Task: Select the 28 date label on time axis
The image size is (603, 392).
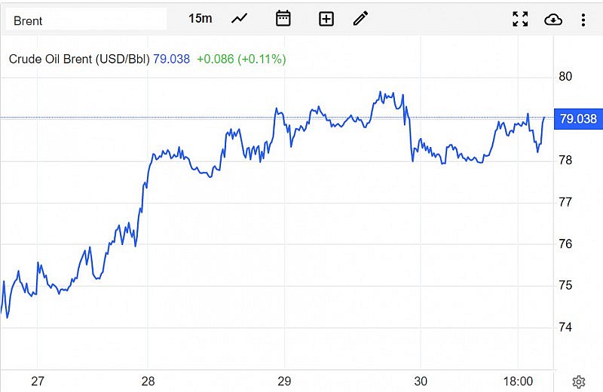Action: (148, 381)
